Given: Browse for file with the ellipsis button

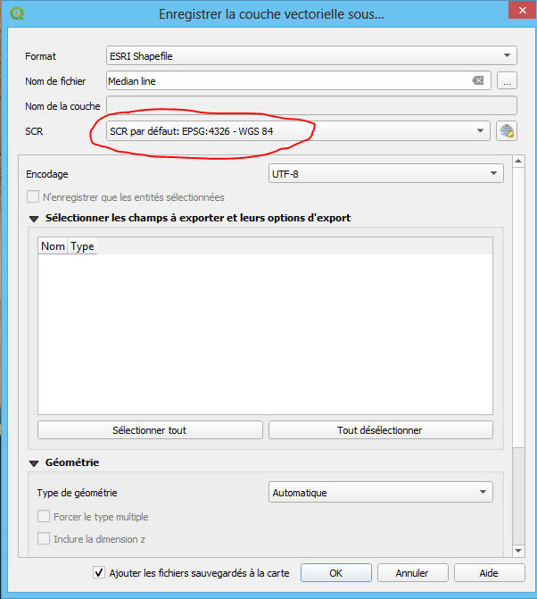Looking at the screenshot, I should [507, 81].
